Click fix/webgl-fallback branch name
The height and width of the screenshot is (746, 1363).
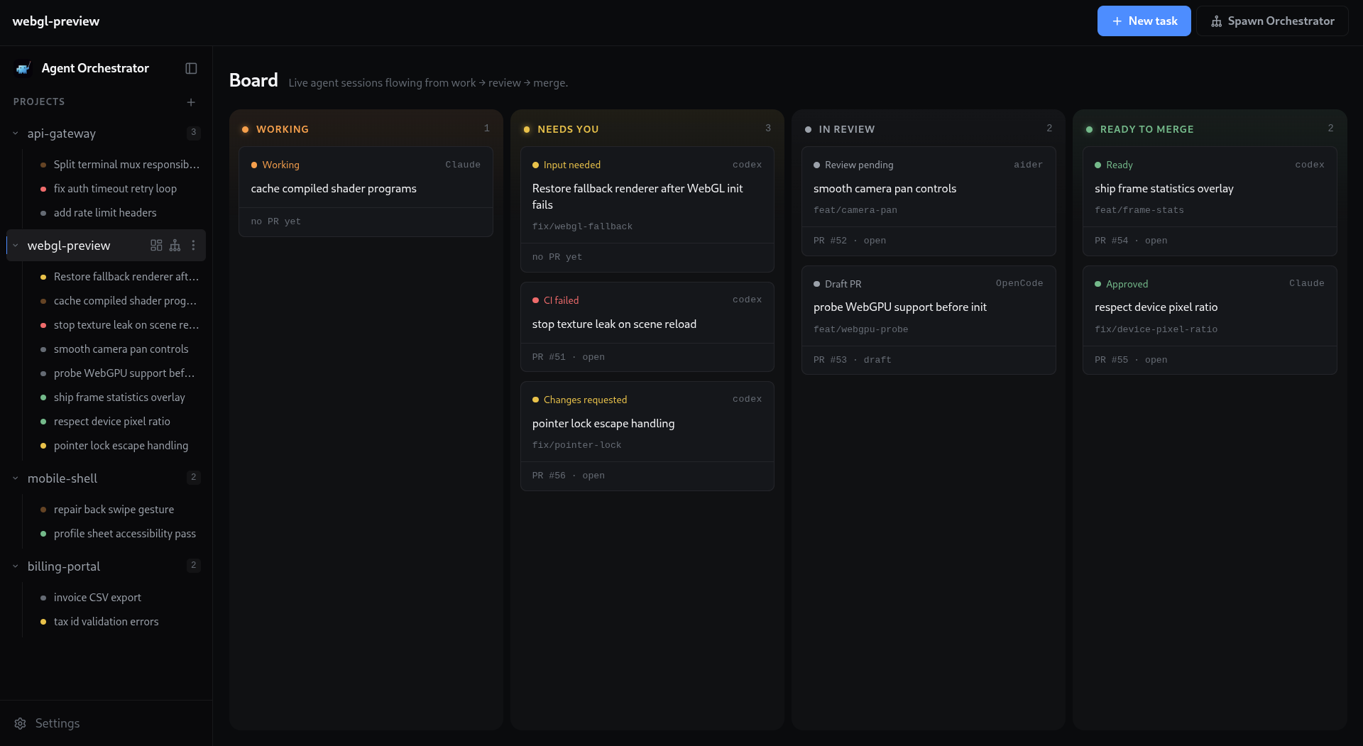[582, 226]
